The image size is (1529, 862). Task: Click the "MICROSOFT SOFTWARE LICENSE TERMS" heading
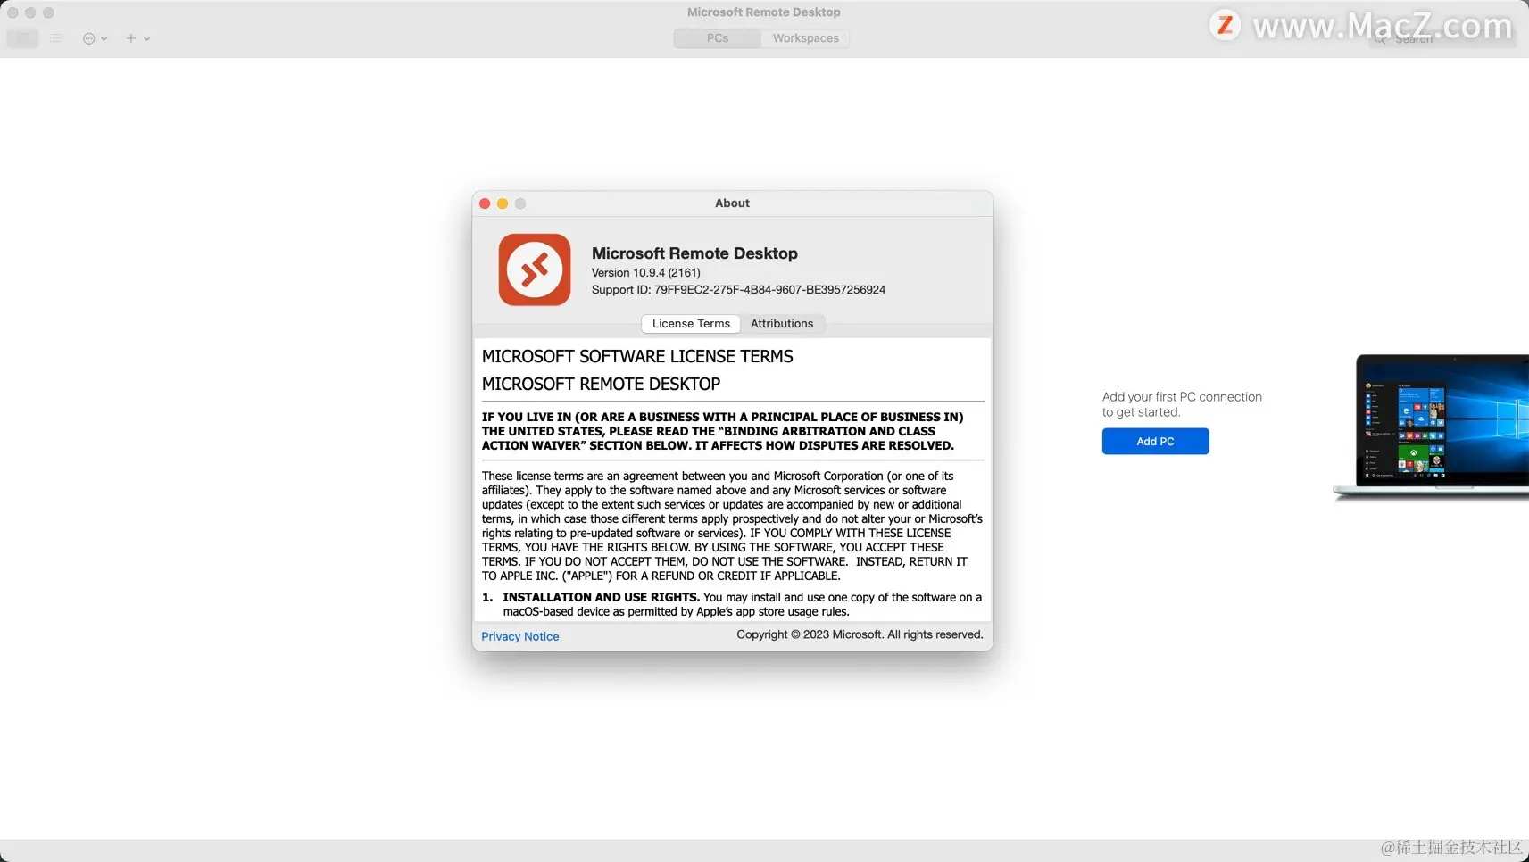tap(637, 356)
